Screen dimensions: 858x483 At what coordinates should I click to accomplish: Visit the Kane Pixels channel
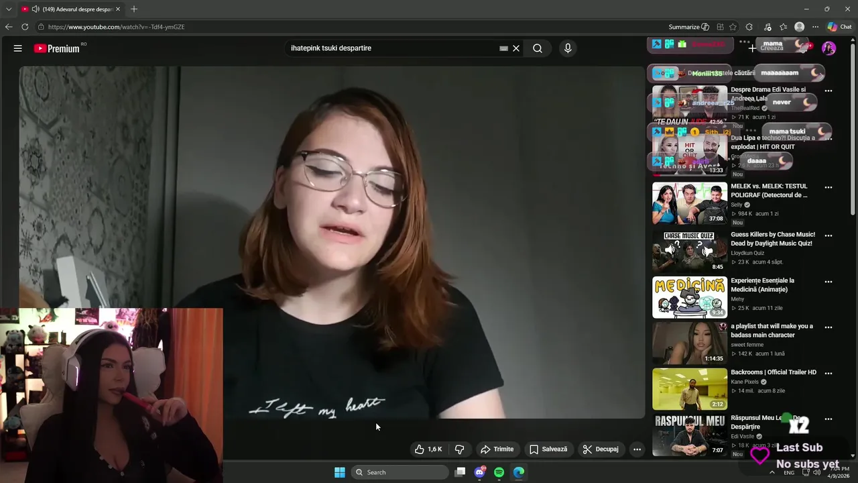click(745, 382)
